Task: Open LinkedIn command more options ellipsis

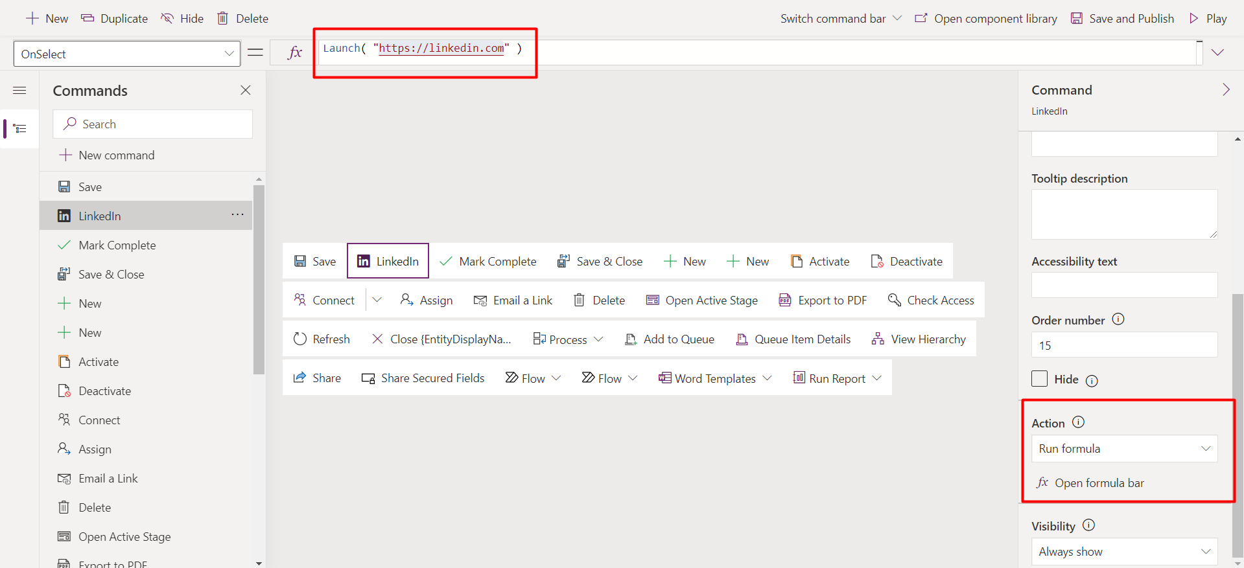Action: (237, 215)
